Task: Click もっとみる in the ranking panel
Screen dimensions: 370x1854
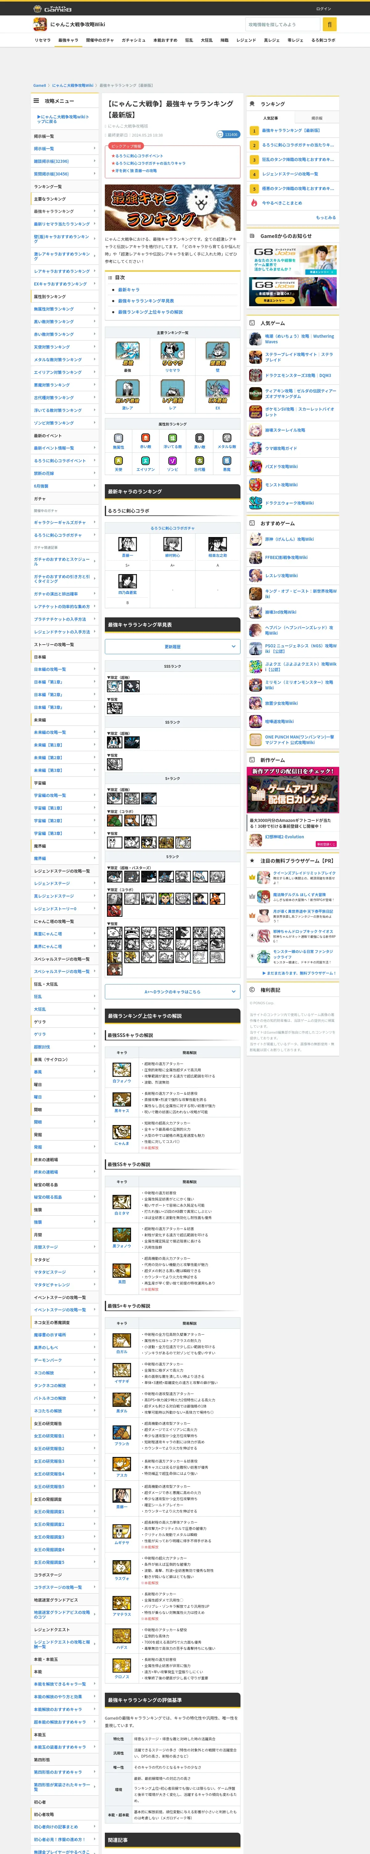Action: (x=326, y=217)
